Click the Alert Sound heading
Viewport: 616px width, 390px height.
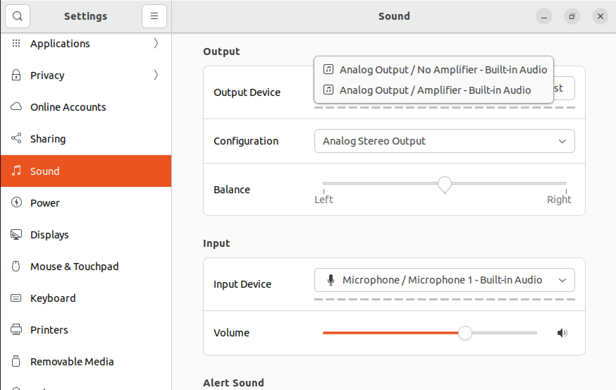[234, 383]
